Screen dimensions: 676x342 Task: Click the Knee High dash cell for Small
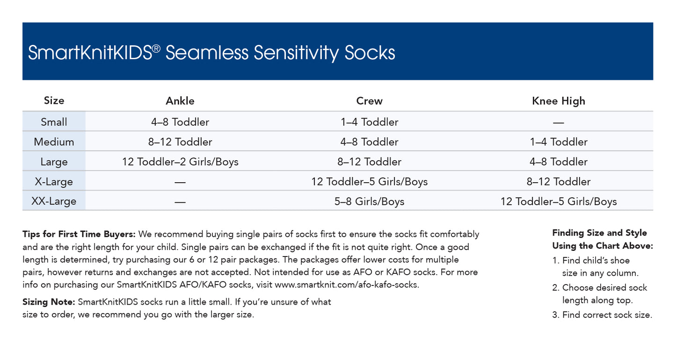[x=558, y=122]
